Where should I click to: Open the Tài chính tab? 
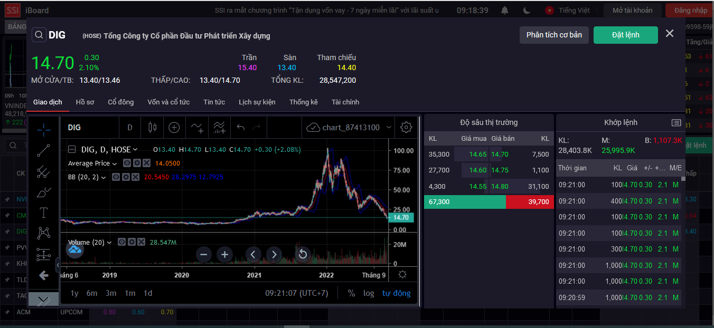pyautogui.click(x=345, y=102)
